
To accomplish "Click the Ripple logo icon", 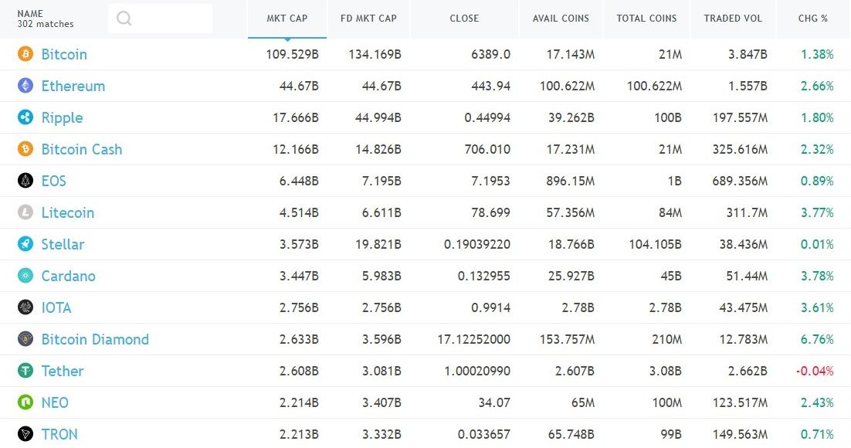I will 25,117.
